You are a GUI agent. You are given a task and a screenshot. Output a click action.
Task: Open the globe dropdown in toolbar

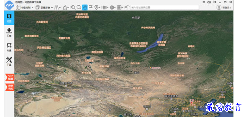coord(113,7)
